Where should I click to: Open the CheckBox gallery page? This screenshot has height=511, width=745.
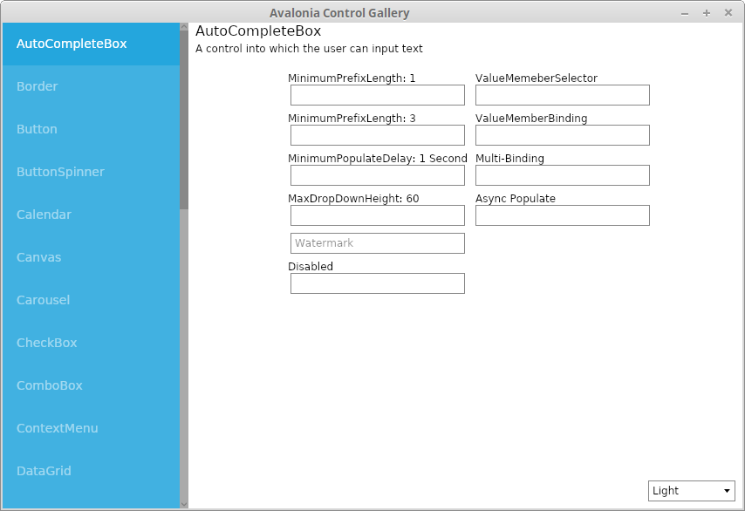87,343
